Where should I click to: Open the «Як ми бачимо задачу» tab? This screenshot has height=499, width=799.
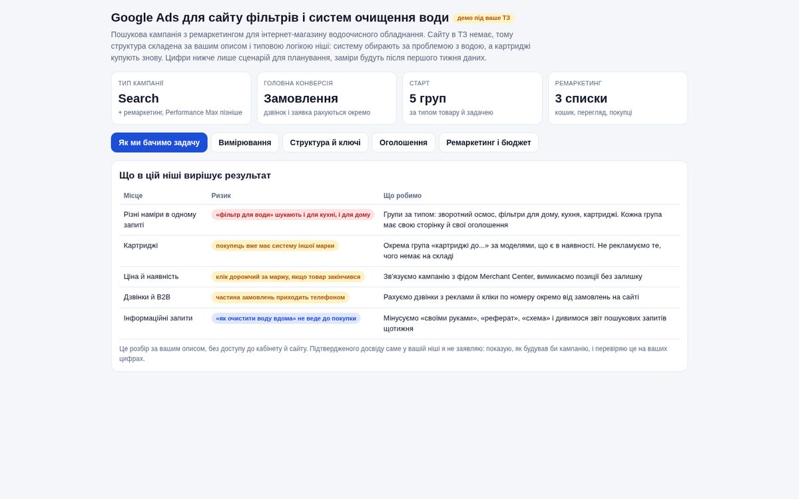pos(159,142)
